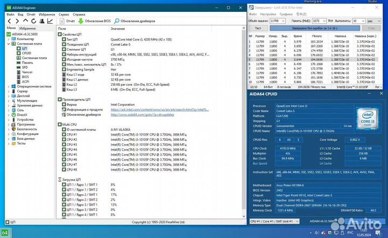Click the AIDA64 vertical scrollbar down arrow
This screenshot has height=238, width=388.
pyautogui.click(x=244, y=216)
